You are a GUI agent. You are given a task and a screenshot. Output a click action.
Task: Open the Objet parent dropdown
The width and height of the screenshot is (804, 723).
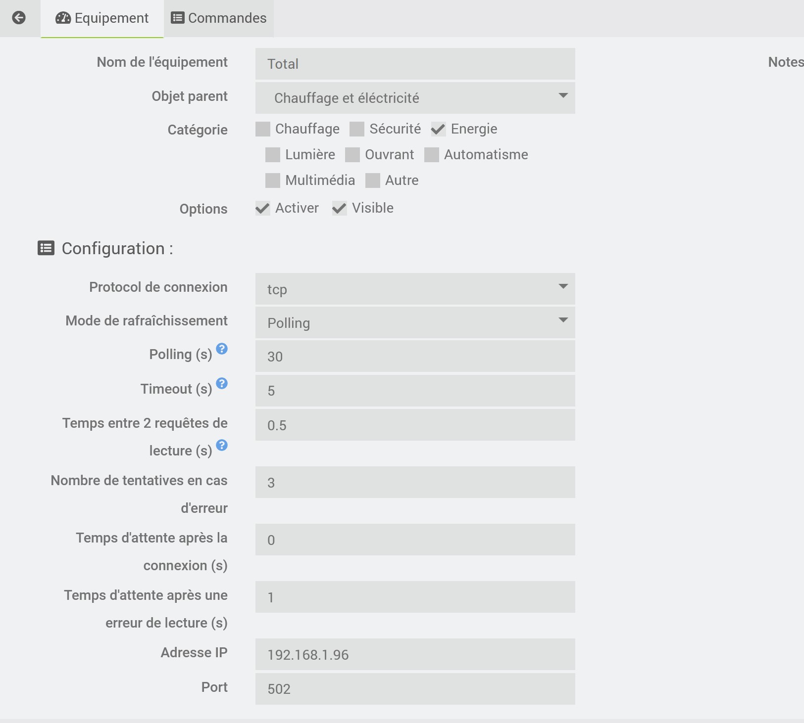tap(415, 98)
